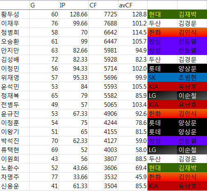Select the CF value 5981

click(x=103, y=51)
